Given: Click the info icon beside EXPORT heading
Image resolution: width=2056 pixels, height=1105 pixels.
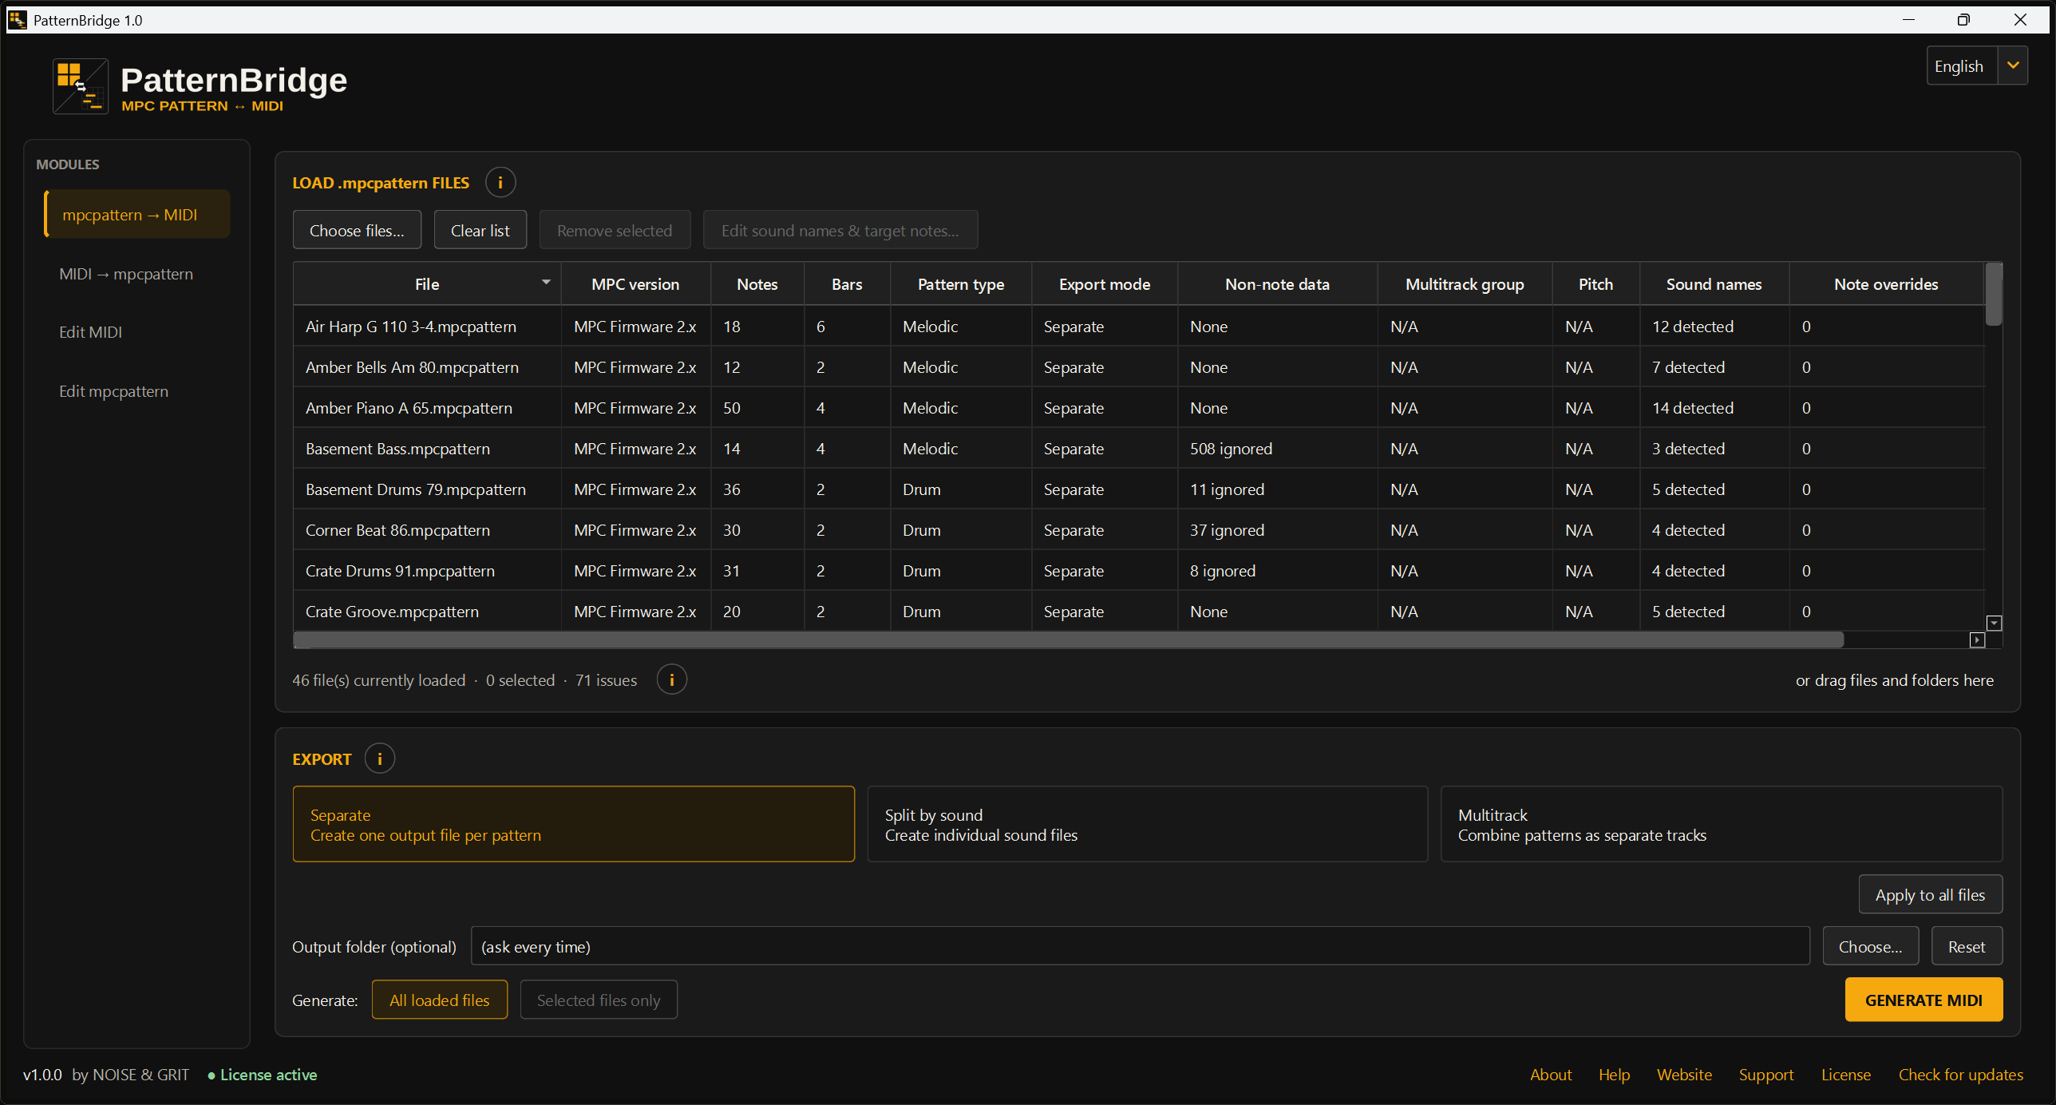Looking at the screenshot, I should click(x=380, y=758).
